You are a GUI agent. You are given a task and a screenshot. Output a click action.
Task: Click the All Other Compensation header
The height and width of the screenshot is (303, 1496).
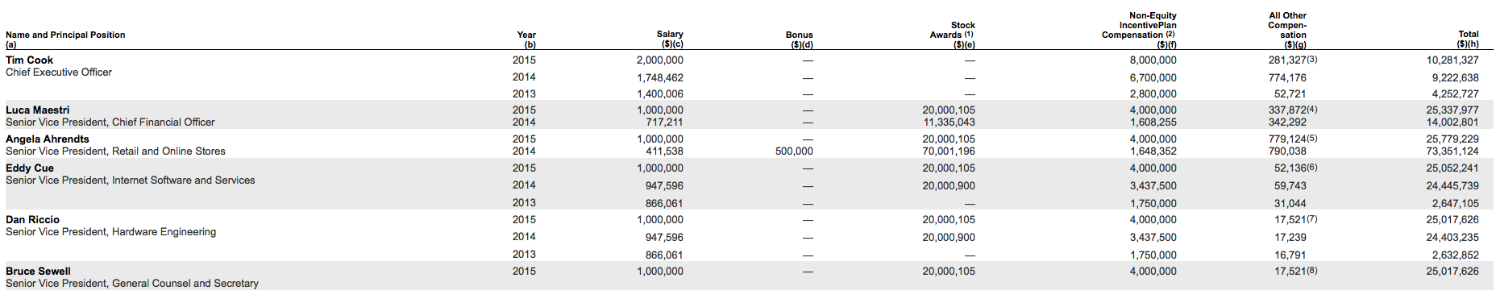tap(1287, 30)
